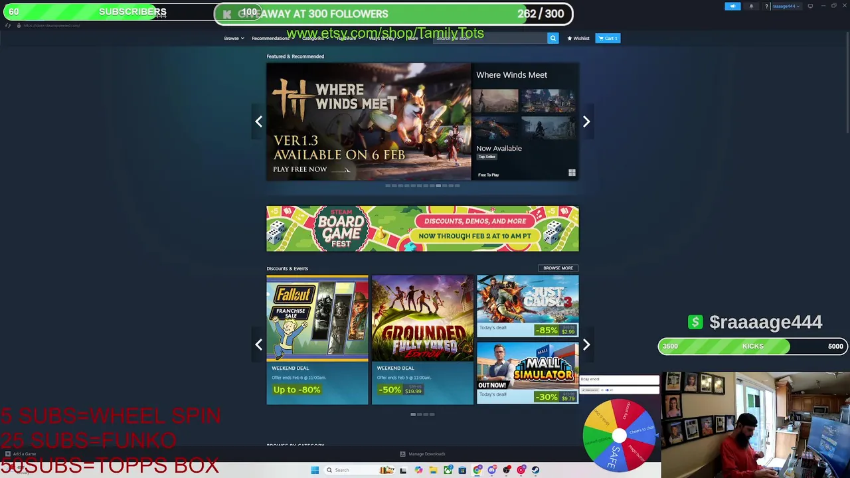Show previous Discounts & Events page

click(259, 345)
